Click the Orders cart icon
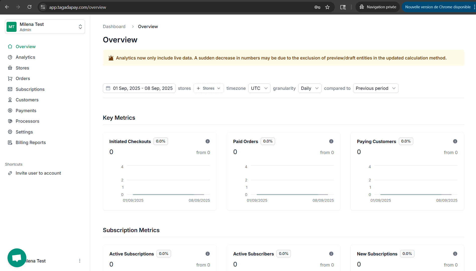Screen dimensions: 476x271 point(10,79)
